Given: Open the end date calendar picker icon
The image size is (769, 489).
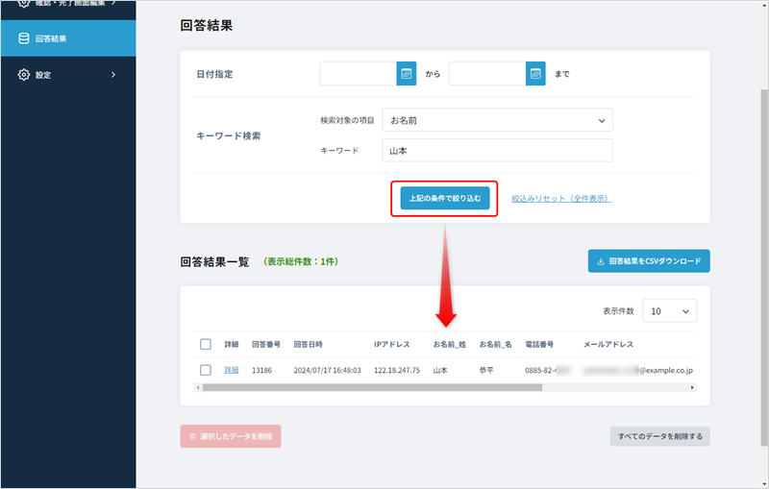Looking at the screenshot, I should 535,74.
